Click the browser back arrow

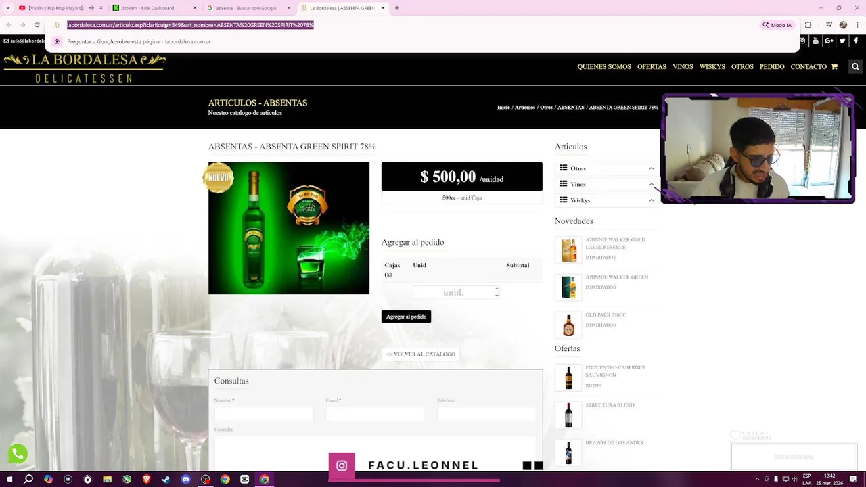8,25
